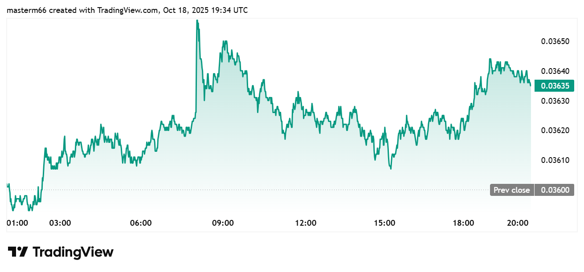Select the 03:00 time axis label
Viewport: 584px width, 272px height.
(60, 223)
